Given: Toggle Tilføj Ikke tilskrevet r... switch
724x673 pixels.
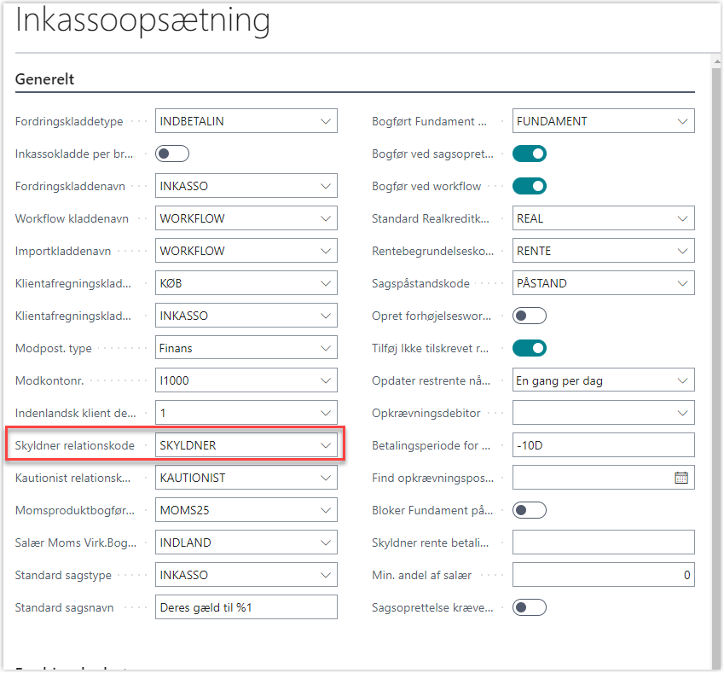Looking at the screenshot, I should 529,348.
